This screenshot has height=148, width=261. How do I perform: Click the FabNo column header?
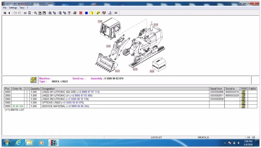point(252,89)
